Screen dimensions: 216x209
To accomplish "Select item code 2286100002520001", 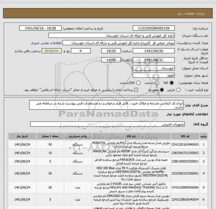I will (x=185, y=161).
